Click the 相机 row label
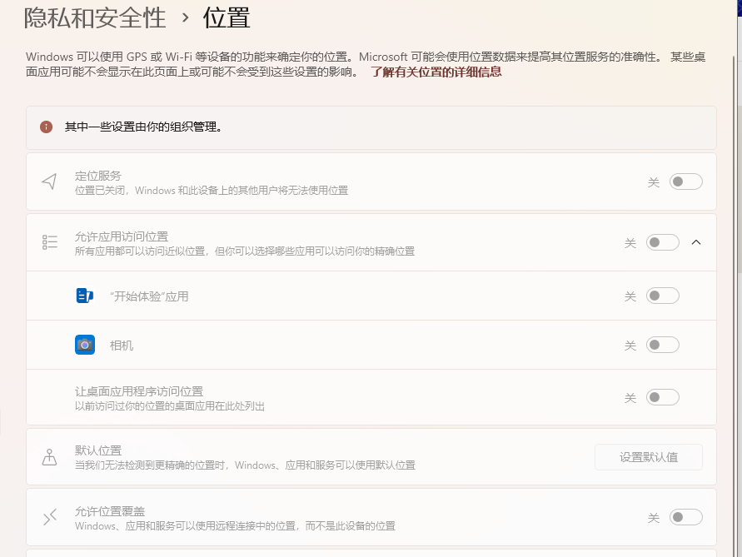 click(122, 346)
